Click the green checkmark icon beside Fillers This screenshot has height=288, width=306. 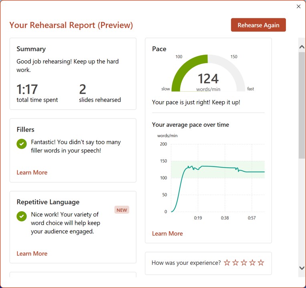coord(22,144)
